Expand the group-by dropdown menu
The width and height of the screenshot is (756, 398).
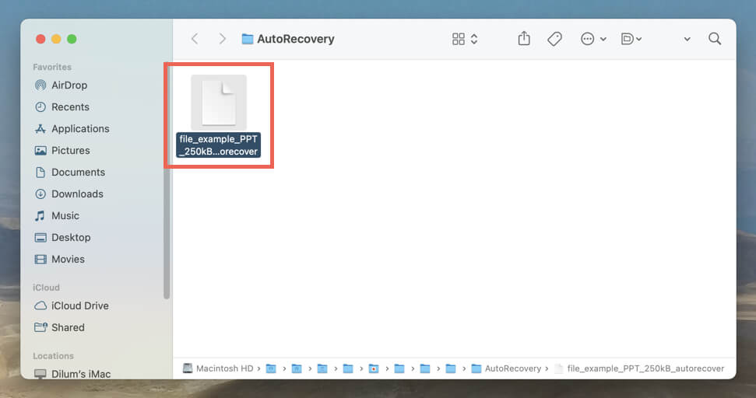631,39
